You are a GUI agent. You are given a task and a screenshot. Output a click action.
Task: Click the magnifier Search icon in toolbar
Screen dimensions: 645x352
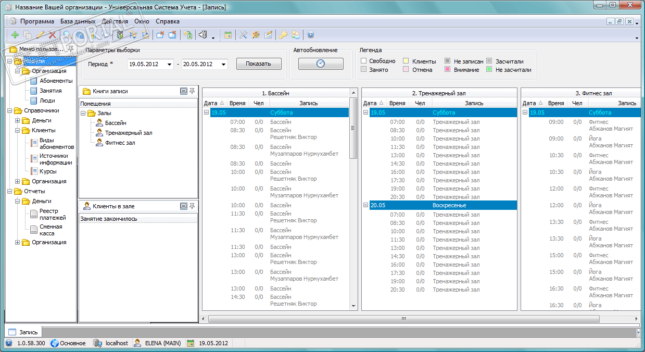(67, 35)
